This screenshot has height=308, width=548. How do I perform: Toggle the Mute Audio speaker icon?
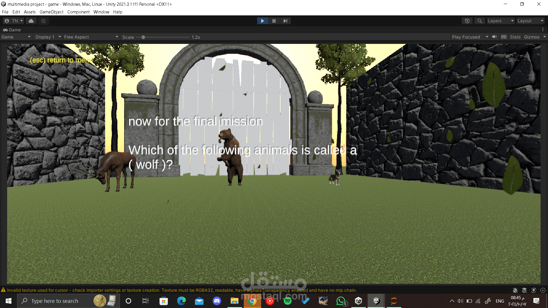coord(494,37)
